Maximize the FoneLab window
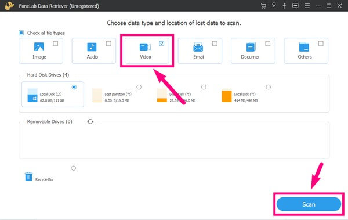348x220 pixels. click(329, 6)
